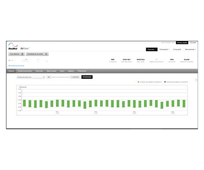204x170 pixels.
Task: Switch to the Prescrição tab
Action: [39, 71]
